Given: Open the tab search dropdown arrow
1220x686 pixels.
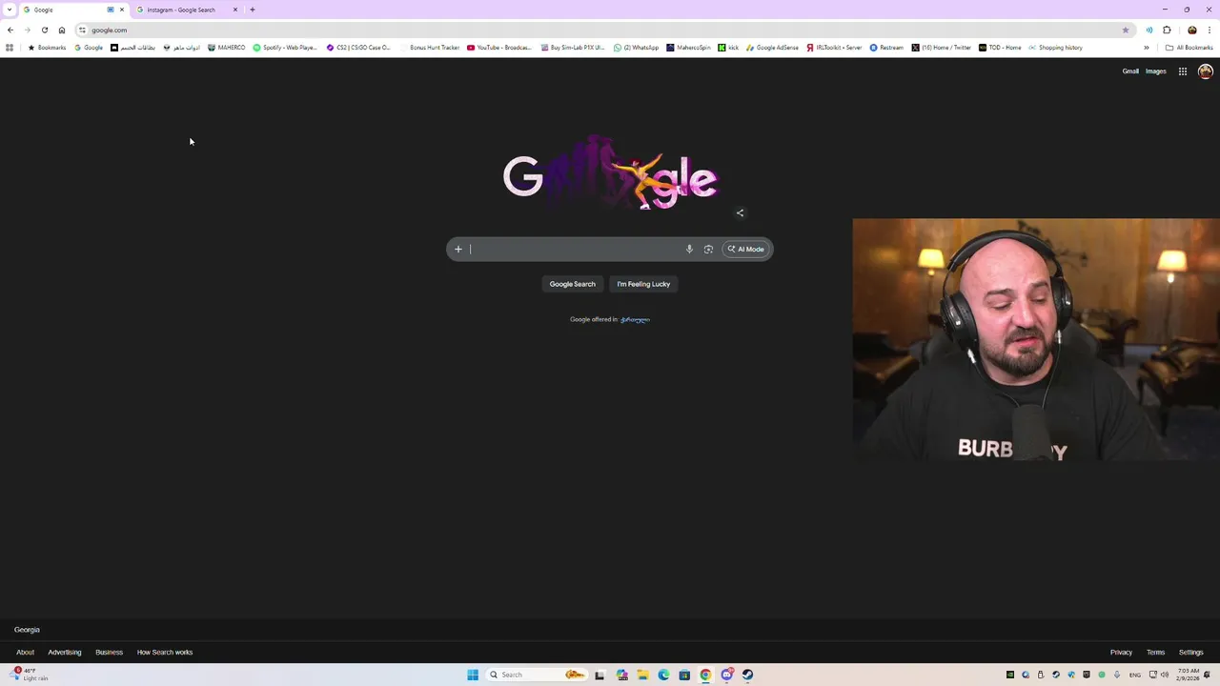Looking at the screenshot, I should (10, 10).
